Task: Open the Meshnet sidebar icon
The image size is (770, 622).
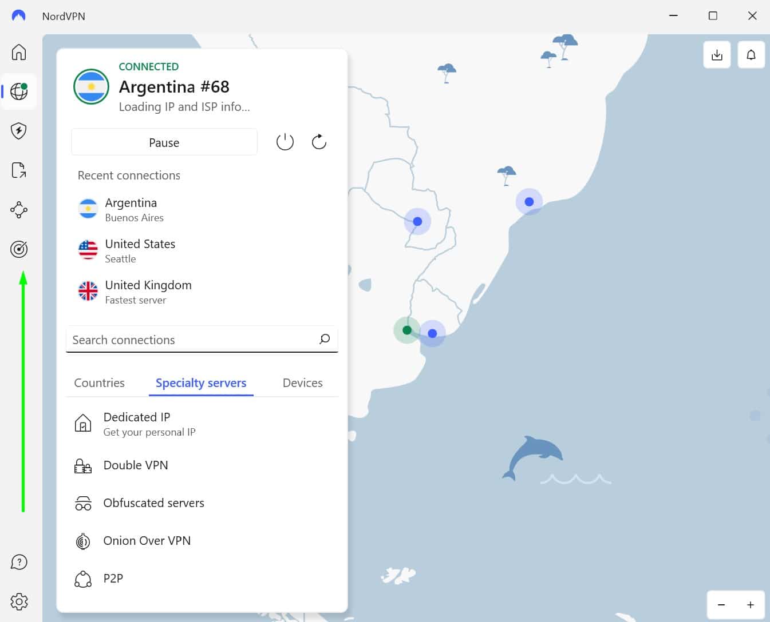Action: coord(19,210)
